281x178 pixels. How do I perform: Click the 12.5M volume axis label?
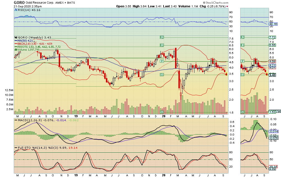pos(9,90)
